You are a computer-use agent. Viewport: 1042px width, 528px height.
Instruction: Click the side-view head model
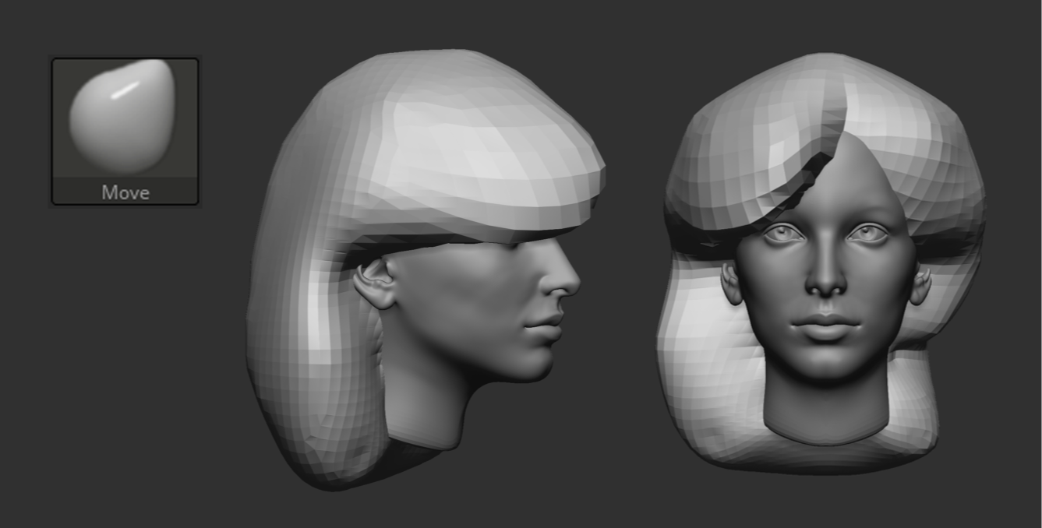tap(426, 269)
